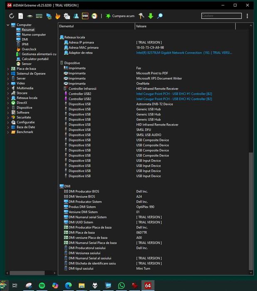Image resolution: width=257 pixels, height=291 pixels.
Task: Toggle the OSD panel icon
Action: (85, 16)
